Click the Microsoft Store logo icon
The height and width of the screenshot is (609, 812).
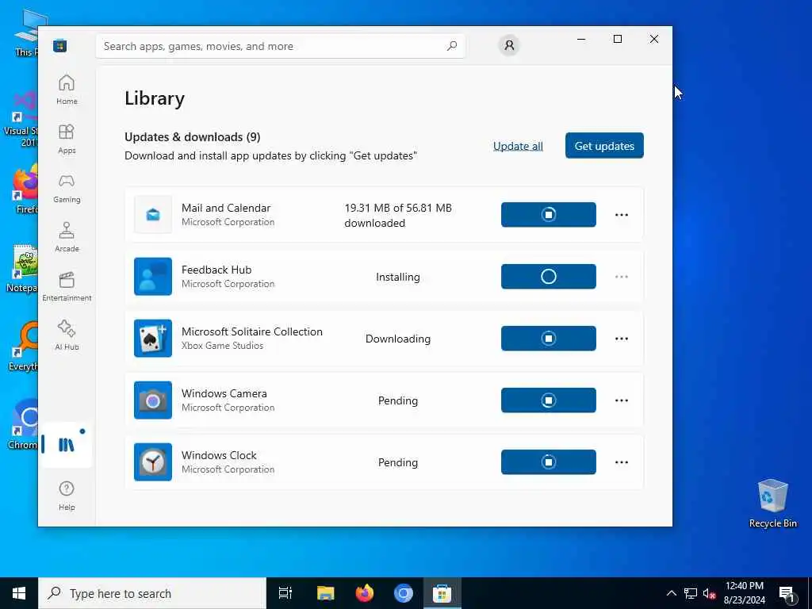coord(60,46)
